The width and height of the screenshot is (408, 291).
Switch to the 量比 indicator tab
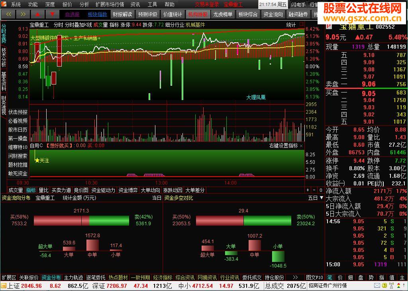click(x=43, y=190)
